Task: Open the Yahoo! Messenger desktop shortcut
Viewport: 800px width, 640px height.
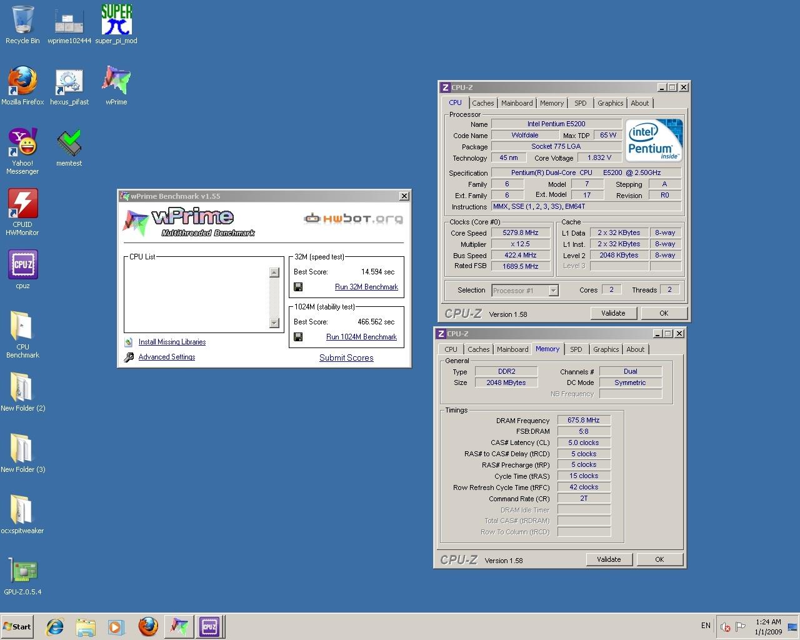Action: (22, 151)
